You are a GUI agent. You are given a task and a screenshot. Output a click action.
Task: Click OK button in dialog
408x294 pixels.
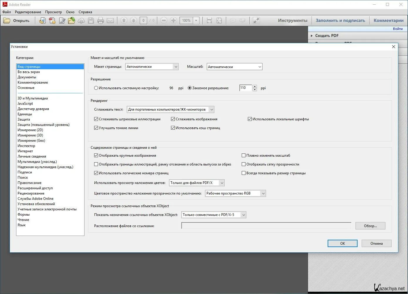(x=343, y=244)
